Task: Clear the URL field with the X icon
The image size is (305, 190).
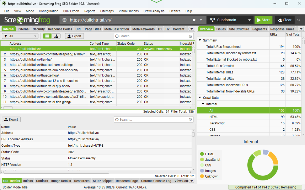Action: (x=194, y=20)
